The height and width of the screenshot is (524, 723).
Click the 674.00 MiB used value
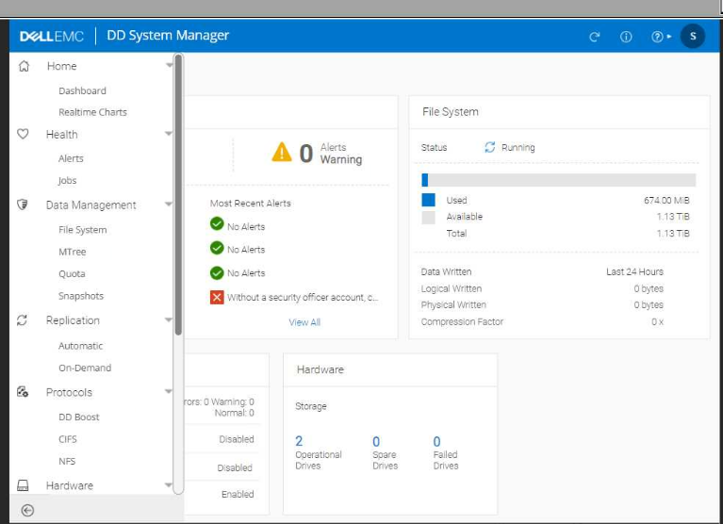[666, 200]
